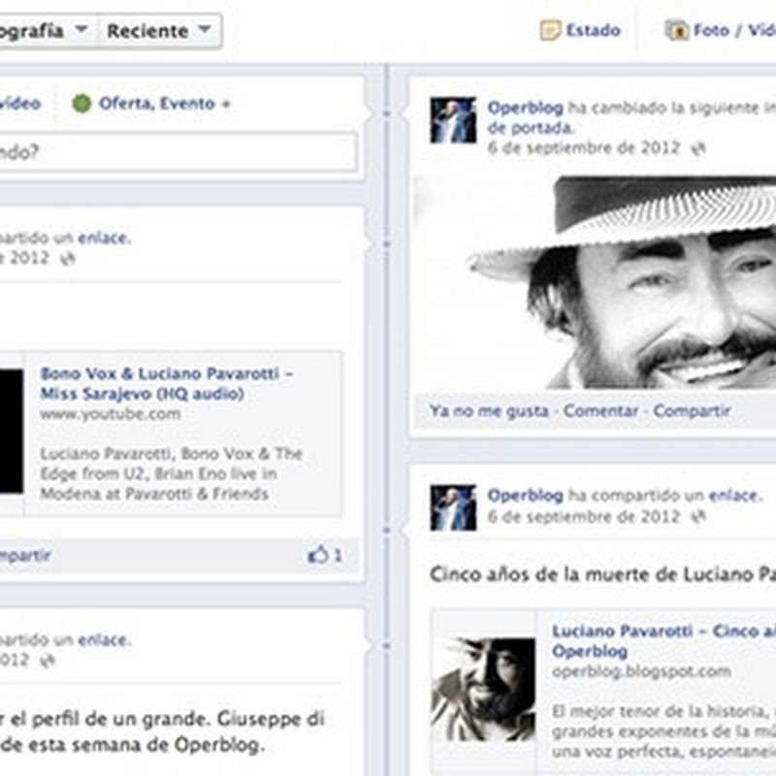Click 'enlace' link on Giuseppe di post

105,640
